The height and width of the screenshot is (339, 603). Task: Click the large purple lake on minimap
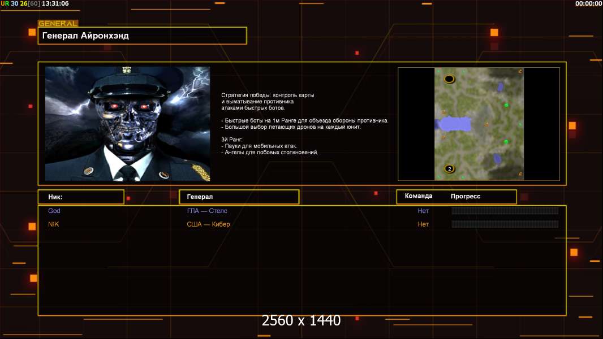[454, 124]
